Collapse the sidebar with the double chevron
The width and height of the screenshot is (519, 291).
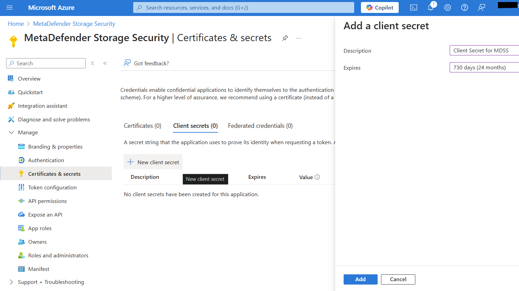pos(105,63)
